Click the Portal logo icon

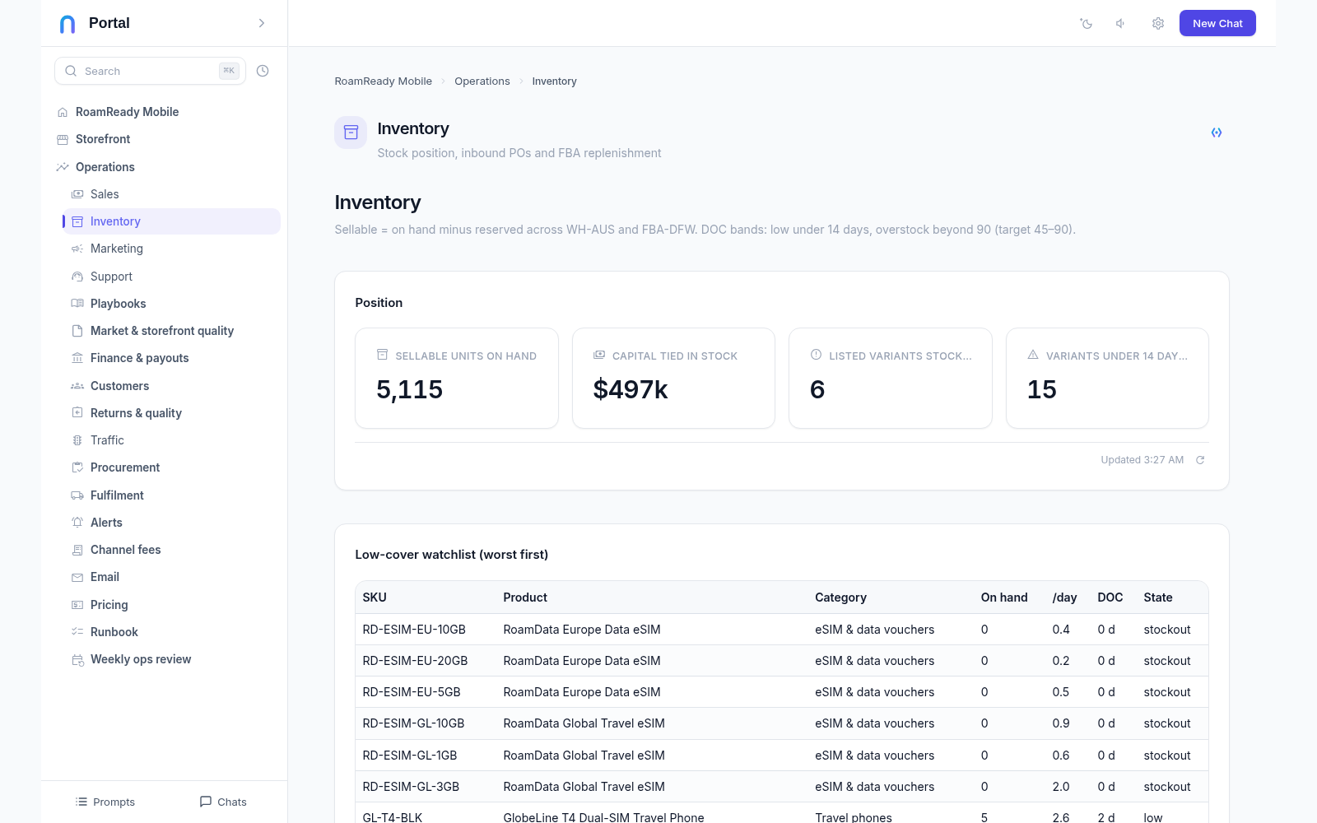[67, 24]
